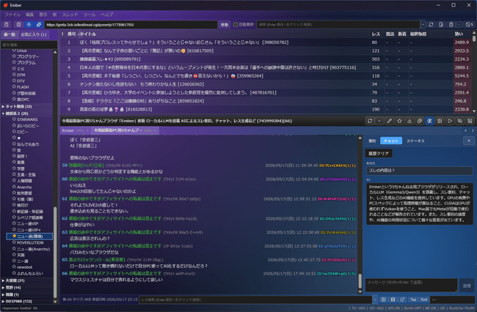Click the copy link icon in thread toolbar

(x=420, y=121)
